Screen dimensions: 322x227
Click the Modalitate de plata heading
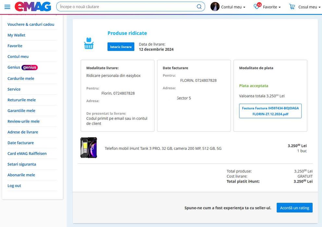click(256, 68)
